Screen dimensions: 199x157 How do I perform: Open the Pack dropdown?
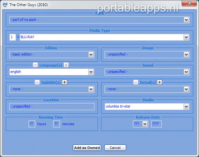click(186, 20)
